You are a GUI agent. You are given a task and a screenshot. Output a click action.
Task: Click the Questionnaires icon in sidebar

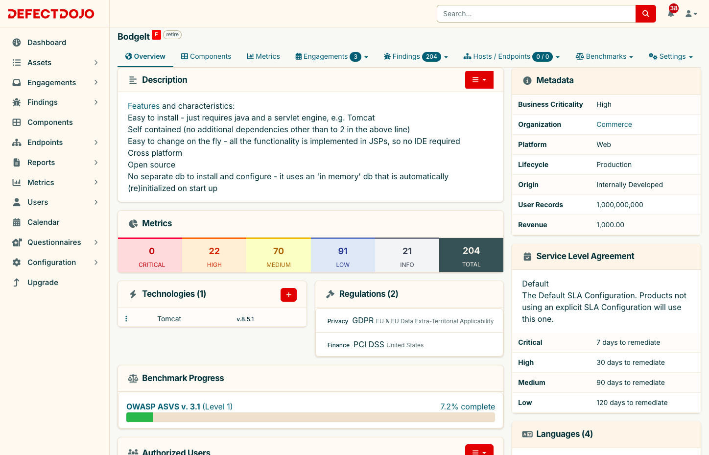click(x=17, y=242)
